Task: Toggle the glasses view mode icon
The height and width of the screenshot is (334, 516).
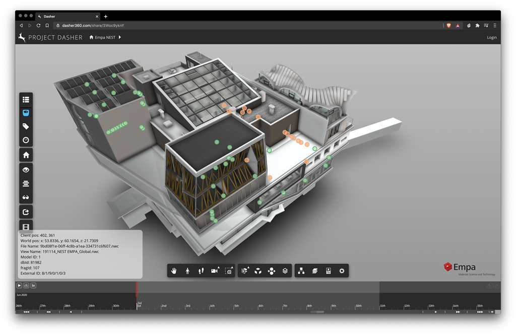Action: (26, 197)
